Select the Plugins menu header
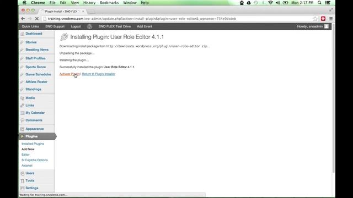Screen dimensions: 353x198 (x=31, y=136)
